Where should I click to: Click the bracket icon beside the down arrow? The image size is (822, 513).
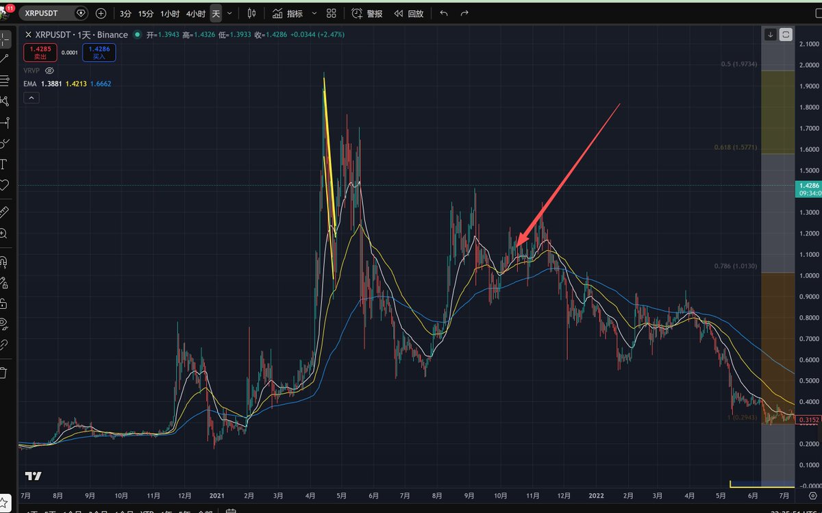[x=786, y=34]
